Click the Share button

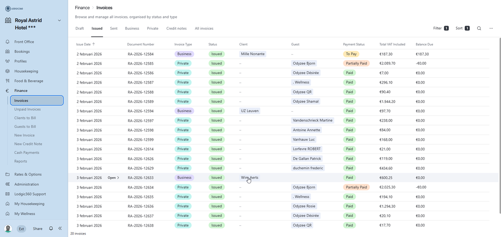[x=38, y=229]
